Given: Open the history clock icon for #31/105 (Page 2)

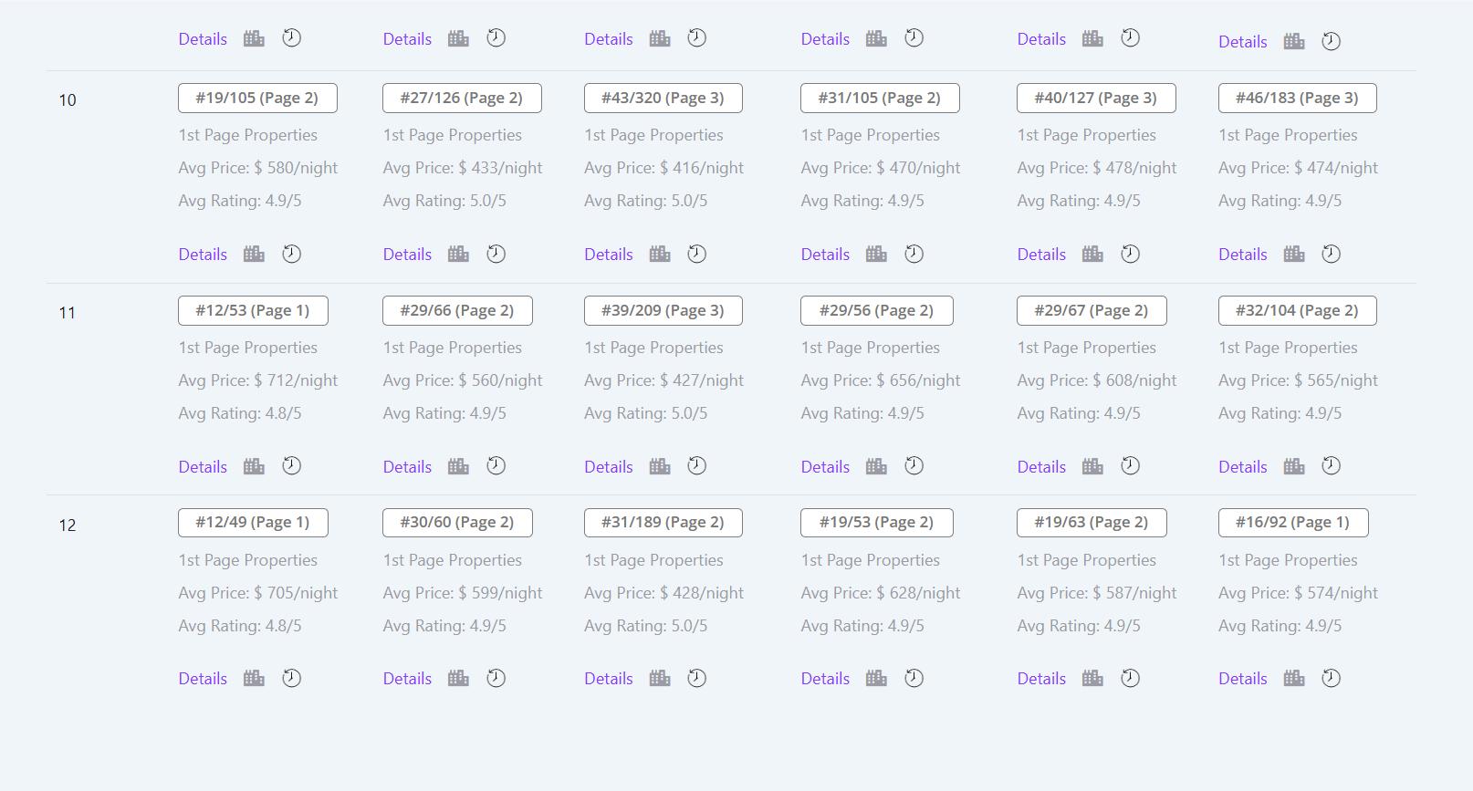Looking at the screenshot, I should tap(914, 254).
